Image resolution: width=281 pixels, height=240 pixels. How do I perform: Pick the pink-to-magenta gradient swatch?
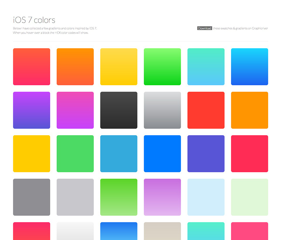pyautogui.click(x=75, y=110)
